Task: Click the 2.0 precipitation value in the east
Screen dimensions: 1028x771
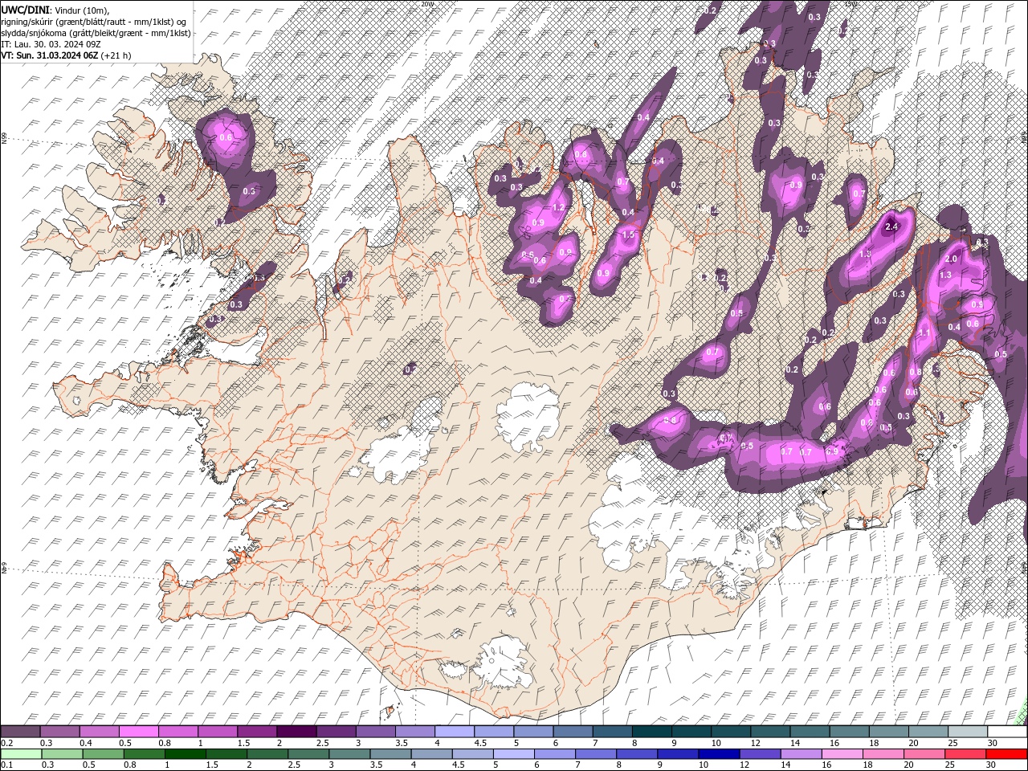Action: 951,259
